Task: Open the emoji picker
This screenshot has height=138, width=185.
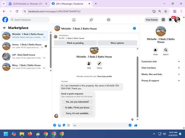Action: 130,125
